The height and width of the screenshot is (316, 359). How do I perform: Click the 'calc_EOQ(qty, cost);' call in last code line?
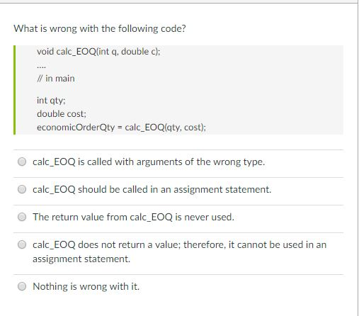(165, 128)
